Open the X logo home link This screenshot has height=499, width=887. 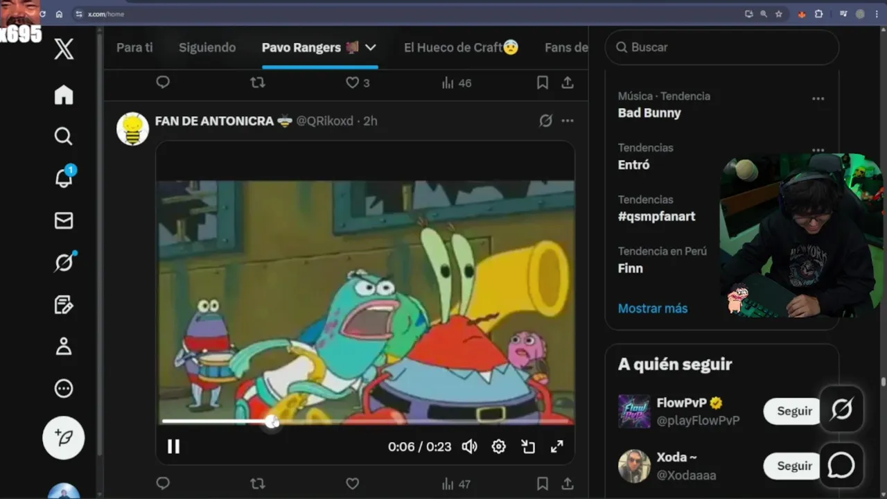tap(64, 49)
